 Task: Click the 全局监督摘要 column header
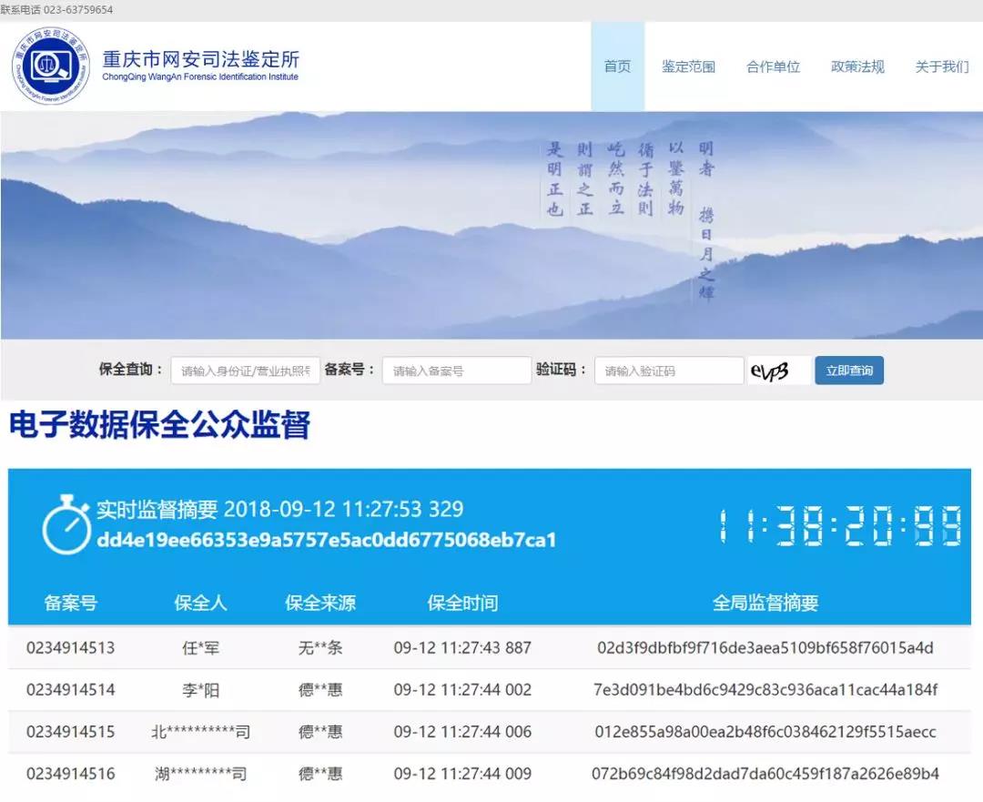[x=765, y=603]
